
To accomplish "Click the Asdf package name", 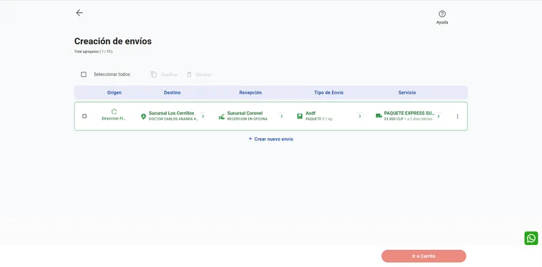I will 311,113.
